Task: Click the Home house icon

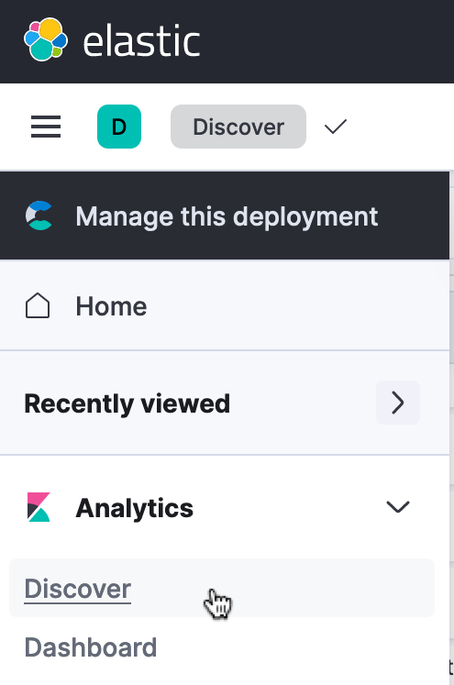Action: [x=38, y=305]
